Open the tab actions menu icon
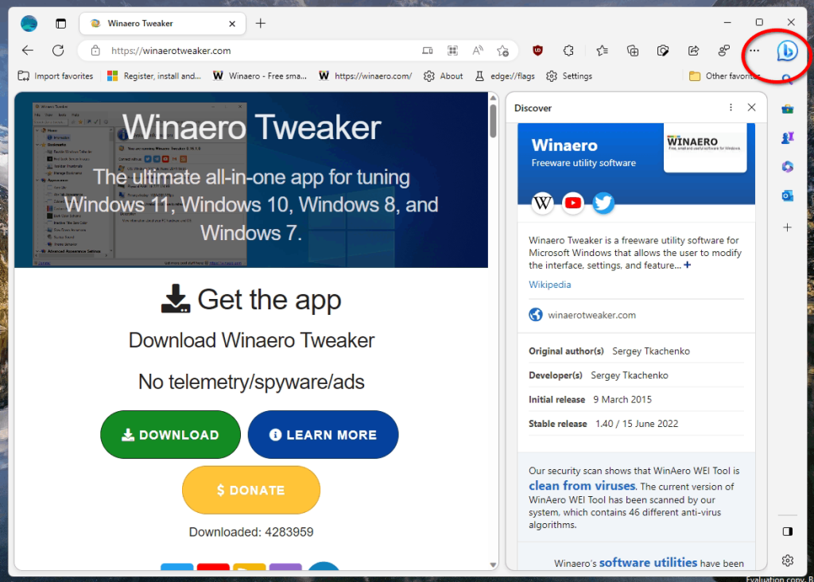The width and height of the screenshot is (814, 582). pos(60,23)
